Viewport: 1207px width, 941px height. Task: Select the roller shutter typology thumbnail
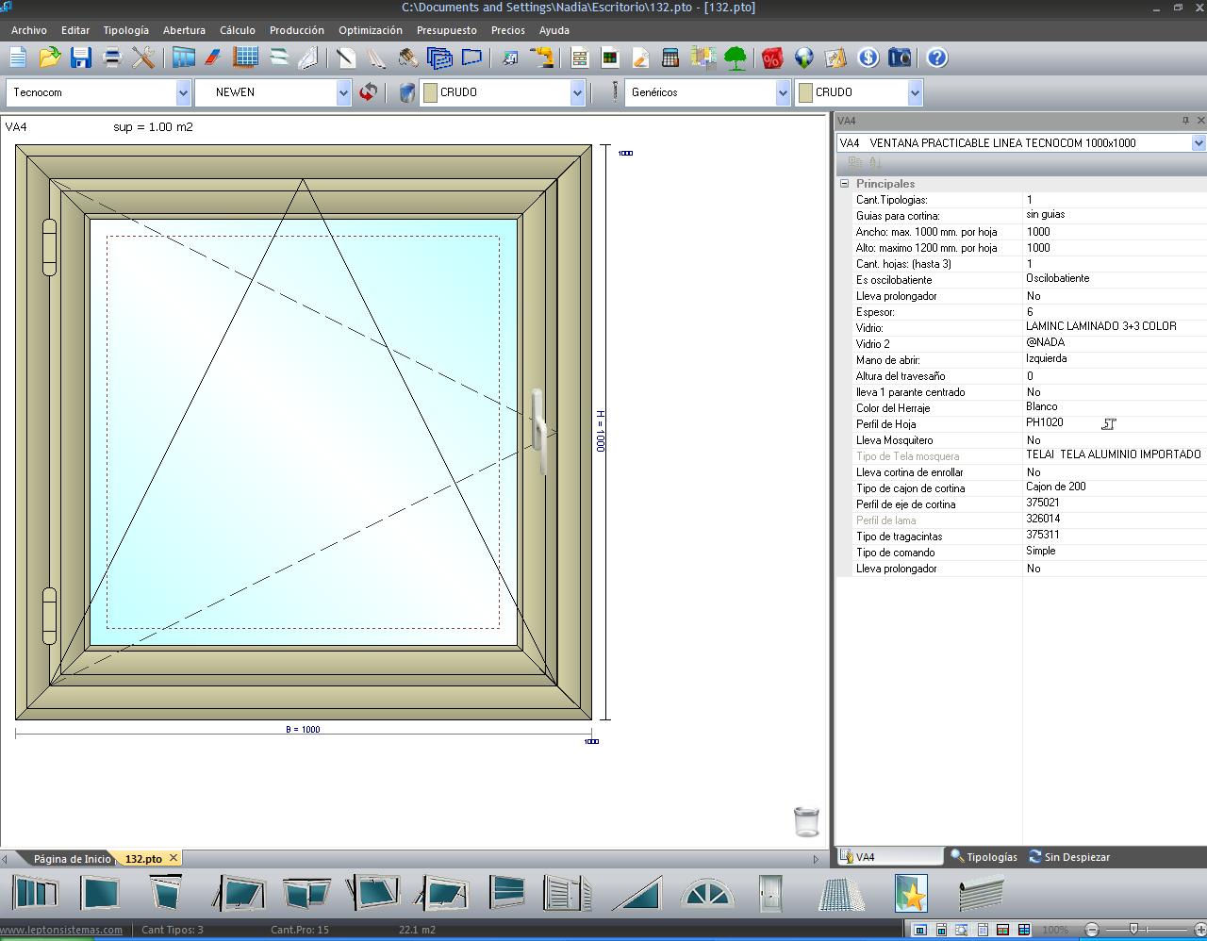point(981,893)
